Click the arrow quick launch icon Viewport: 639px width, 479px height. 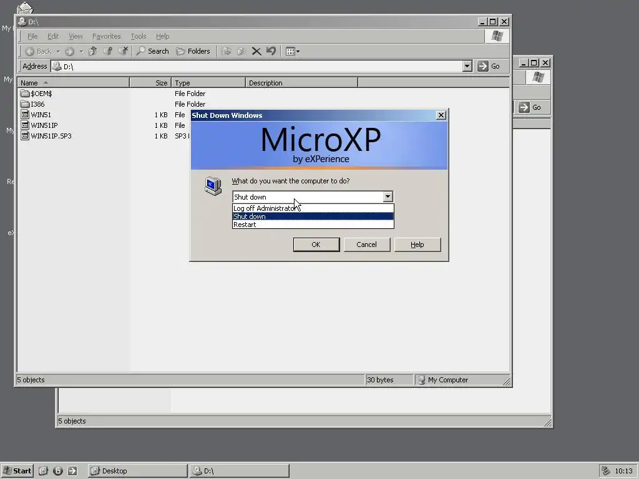(x=72, y=471)
